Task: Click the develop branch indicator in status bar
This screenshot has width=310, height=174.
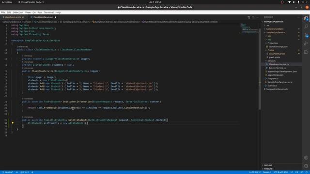Action: [8, 172]
